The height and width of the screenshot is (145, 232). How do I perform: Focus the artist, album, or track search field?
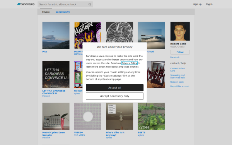point(65,4)
